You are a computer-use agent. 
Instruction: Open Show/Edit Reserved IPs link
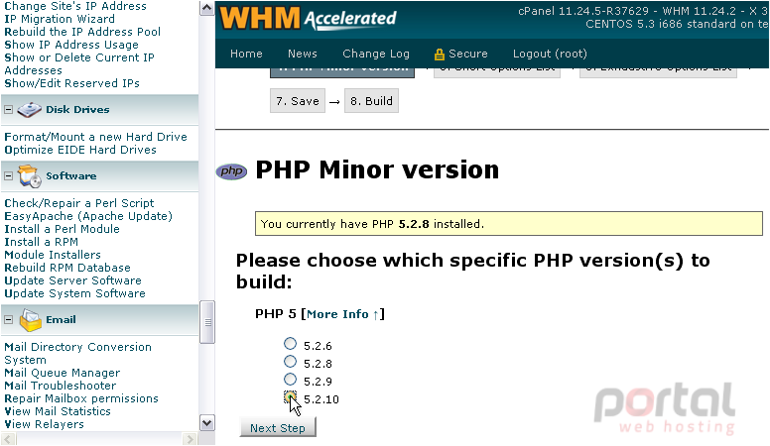(x=71, y=83)
